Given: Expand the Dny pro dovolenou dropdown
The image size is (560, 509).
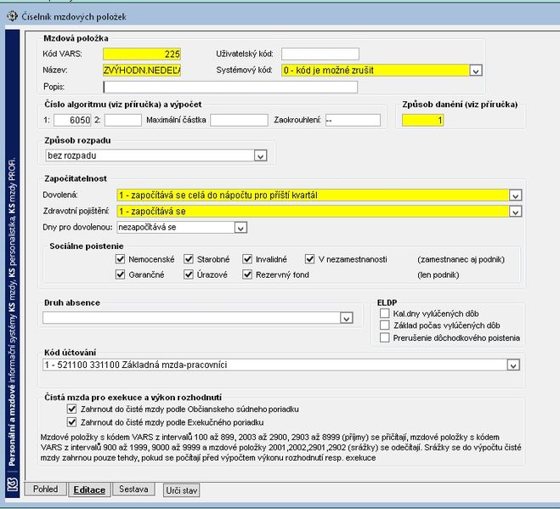Looking at the screenshot, I should pos(240,228).
